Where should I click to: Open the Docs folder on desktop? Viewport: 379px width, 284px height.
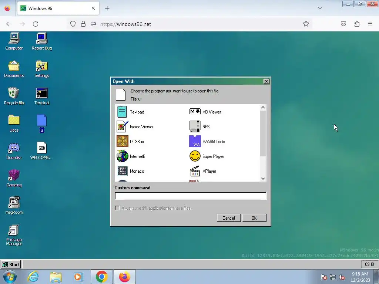[14, 124]
